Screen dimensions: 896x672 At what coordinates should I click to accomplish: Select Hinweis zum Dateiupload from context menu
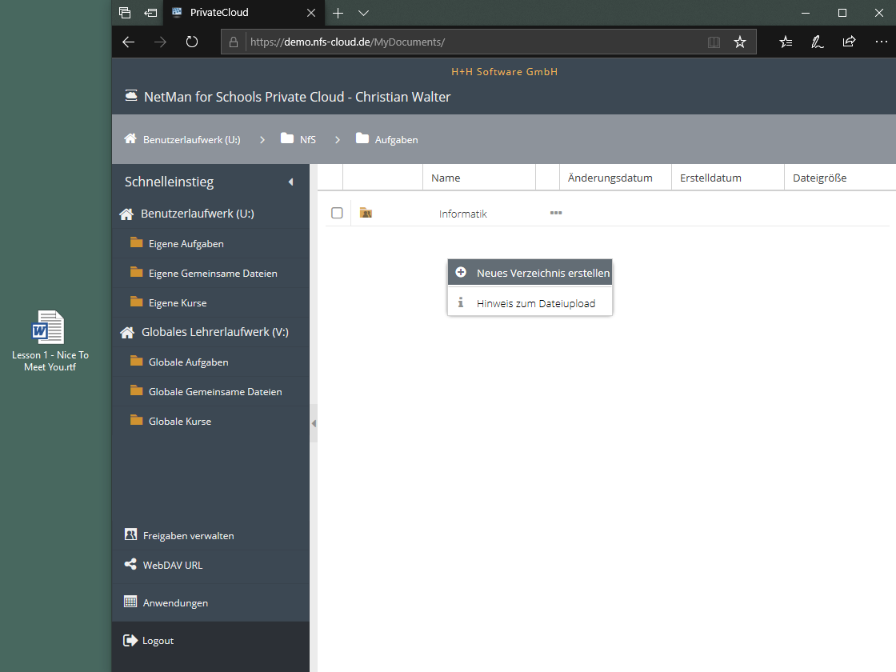[x=530, y=303]
